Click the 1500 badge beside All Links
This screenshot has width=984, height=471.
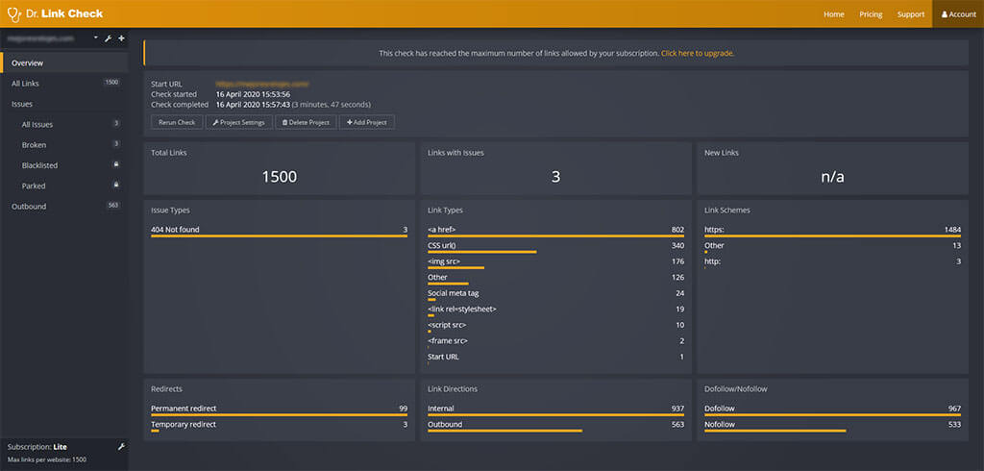pyautogui.click(x=111, y=83)
